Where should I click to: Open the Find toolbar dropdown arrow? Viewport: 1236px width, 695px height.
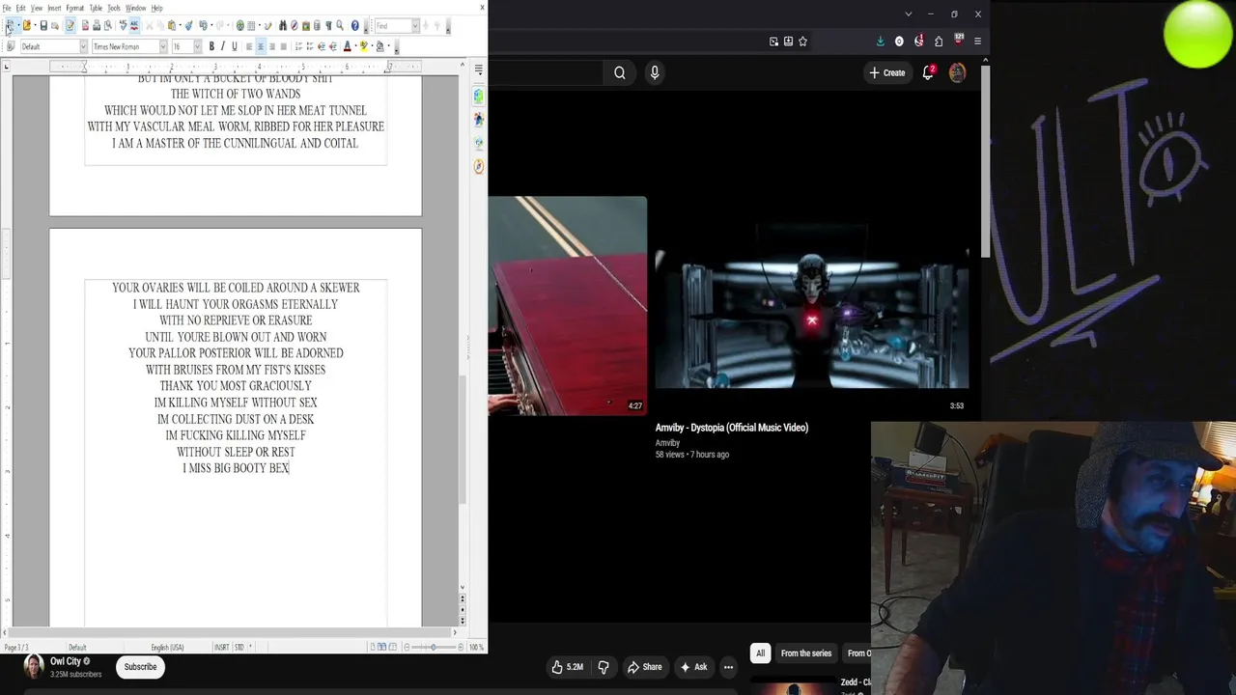point(415,26)
